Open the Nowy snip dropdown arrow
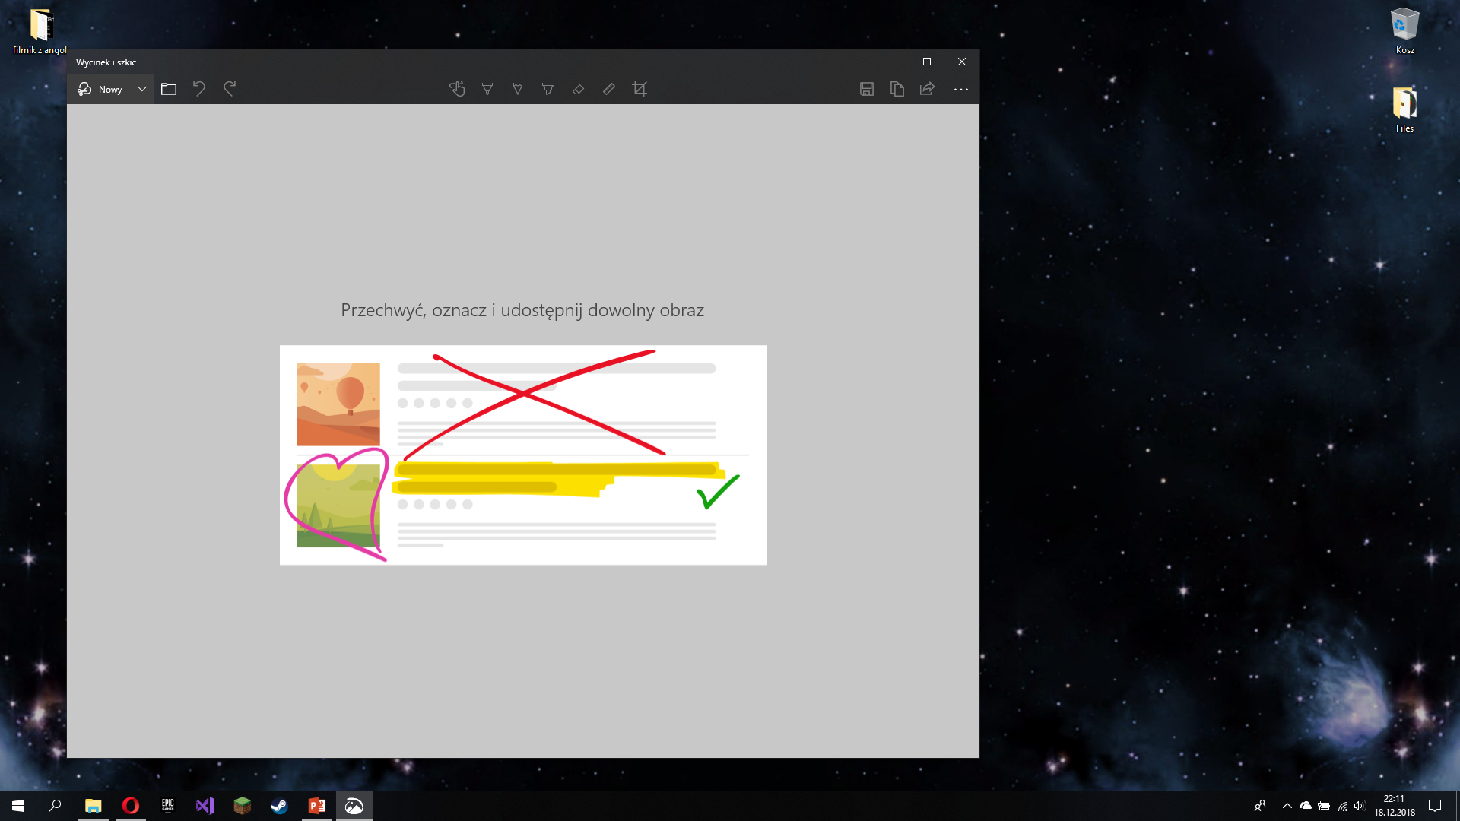 141,89
